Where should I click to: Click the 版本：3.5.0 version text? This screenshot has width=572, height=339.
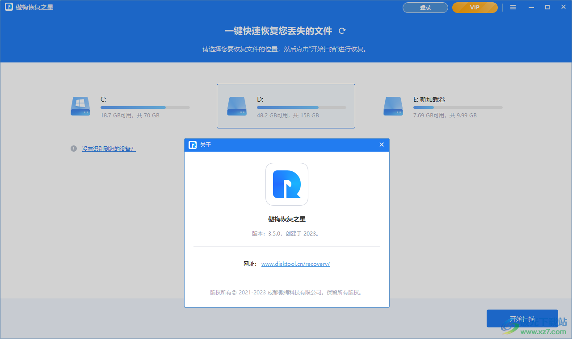tap(286, 233)
